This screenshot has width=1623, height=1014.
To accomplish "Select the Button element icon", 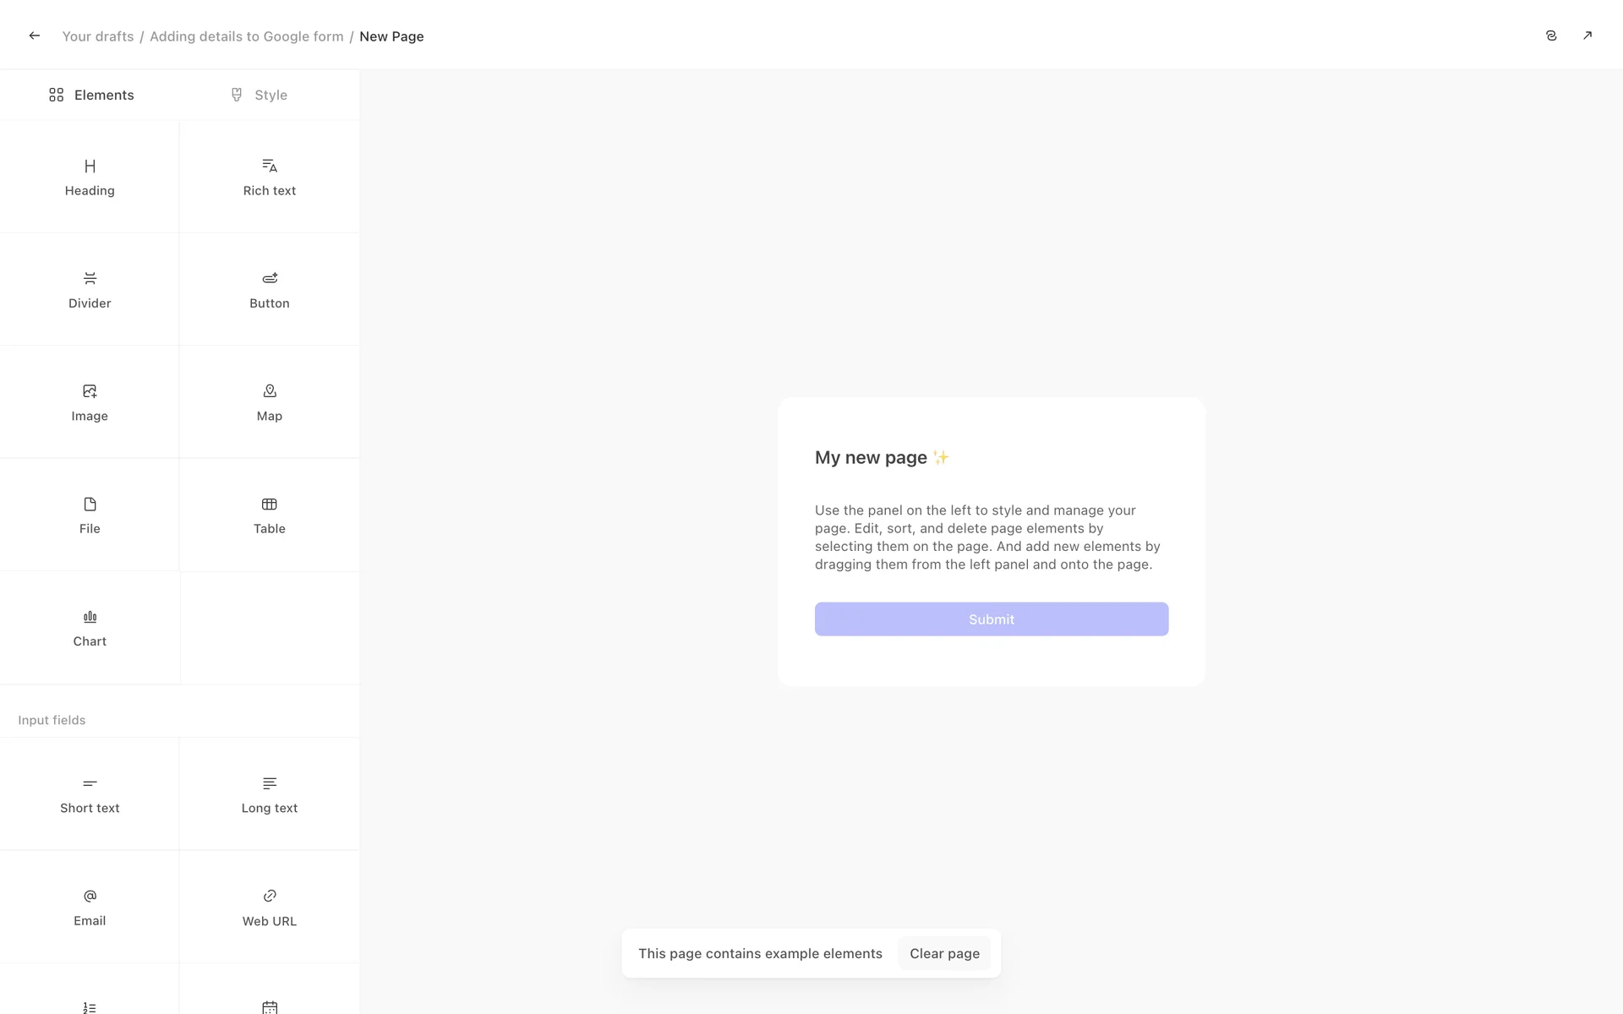I will coord(269,279).
